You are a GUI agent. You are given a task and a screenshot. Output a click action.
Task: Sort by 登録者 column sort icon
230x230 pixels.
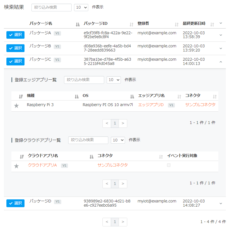tap(177, 25)
